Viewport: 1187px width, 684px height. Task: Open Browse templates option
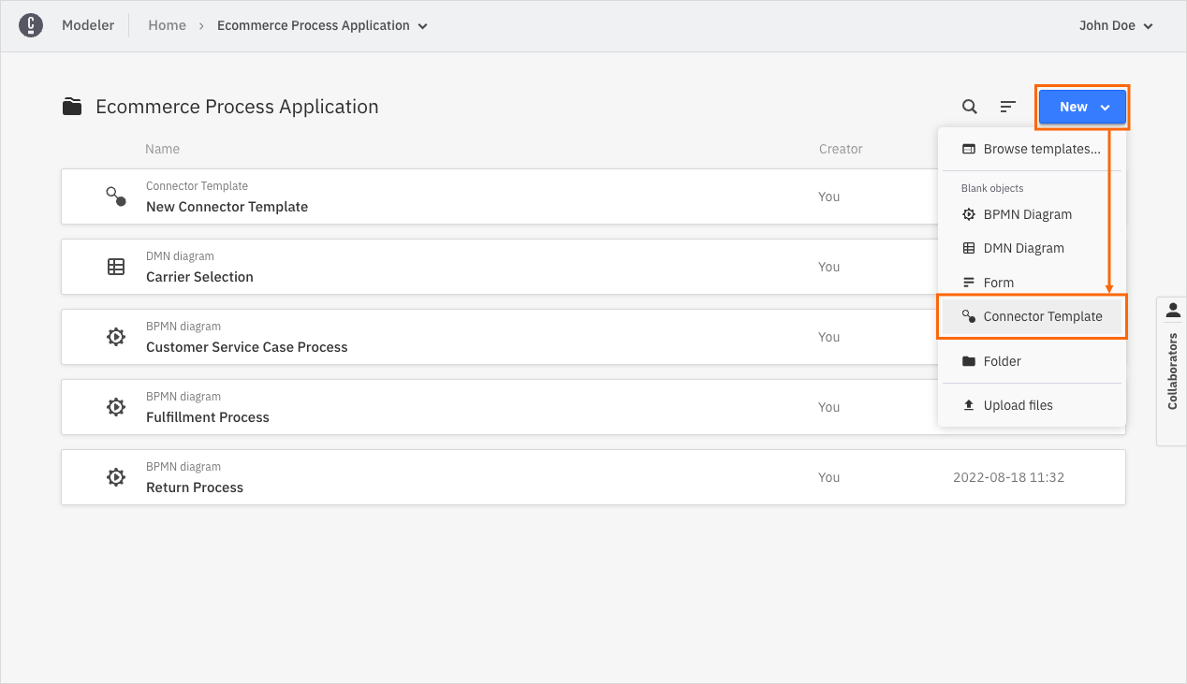[x=1041, y=149]
